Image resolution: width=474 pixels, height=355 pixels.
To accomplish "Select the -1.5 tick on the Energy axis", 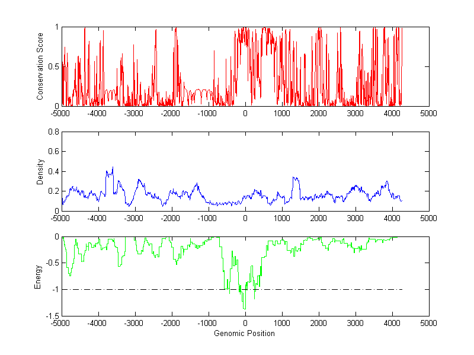I will 52,316.
